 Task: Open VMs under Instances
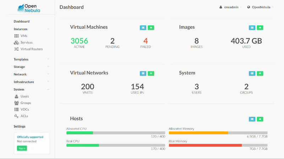tap(24, 36)
